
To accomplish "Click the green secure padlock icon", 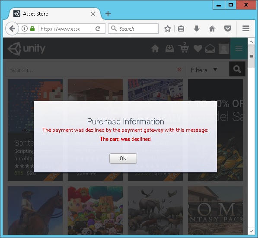I will click(x=32, y=29).
